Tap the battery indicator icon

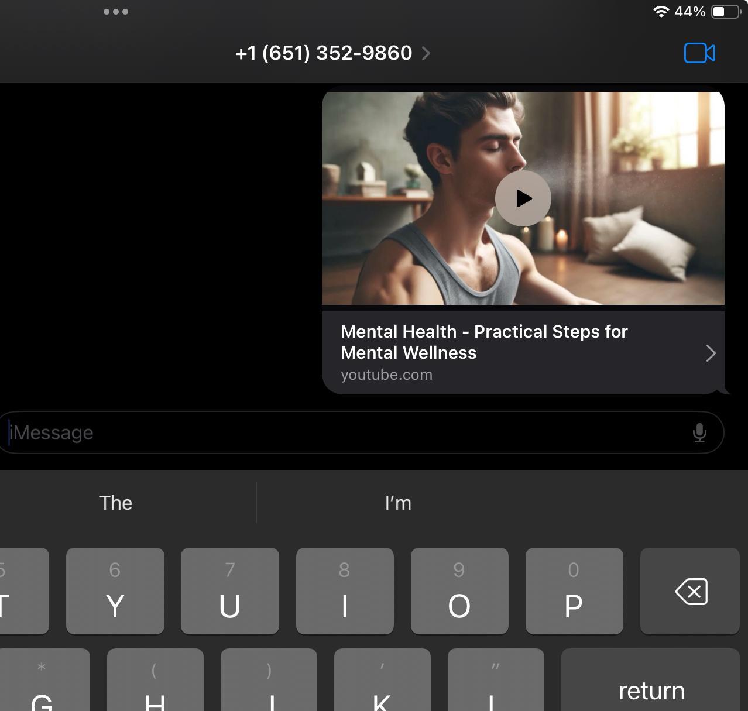[x=726, y=12]
